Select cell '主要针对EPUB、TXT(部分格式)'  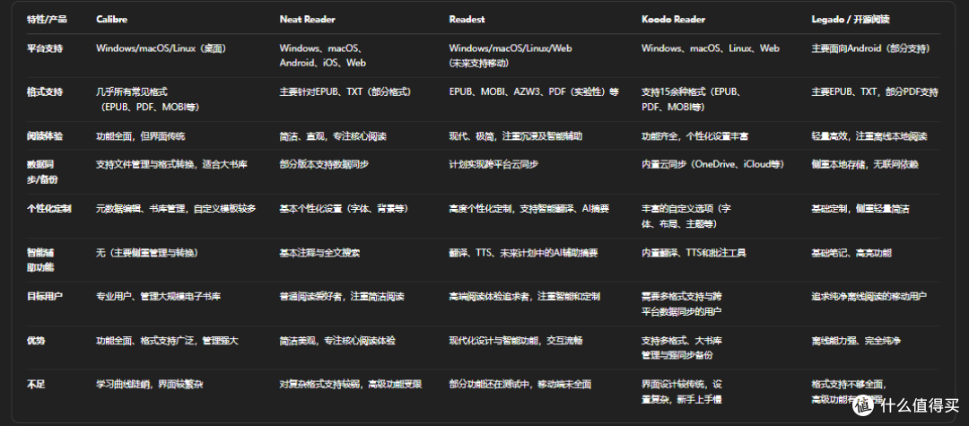[x=345, y=92]
